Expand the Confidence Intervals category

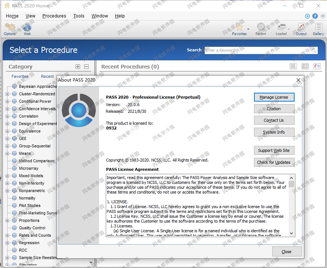coord(7,109)
